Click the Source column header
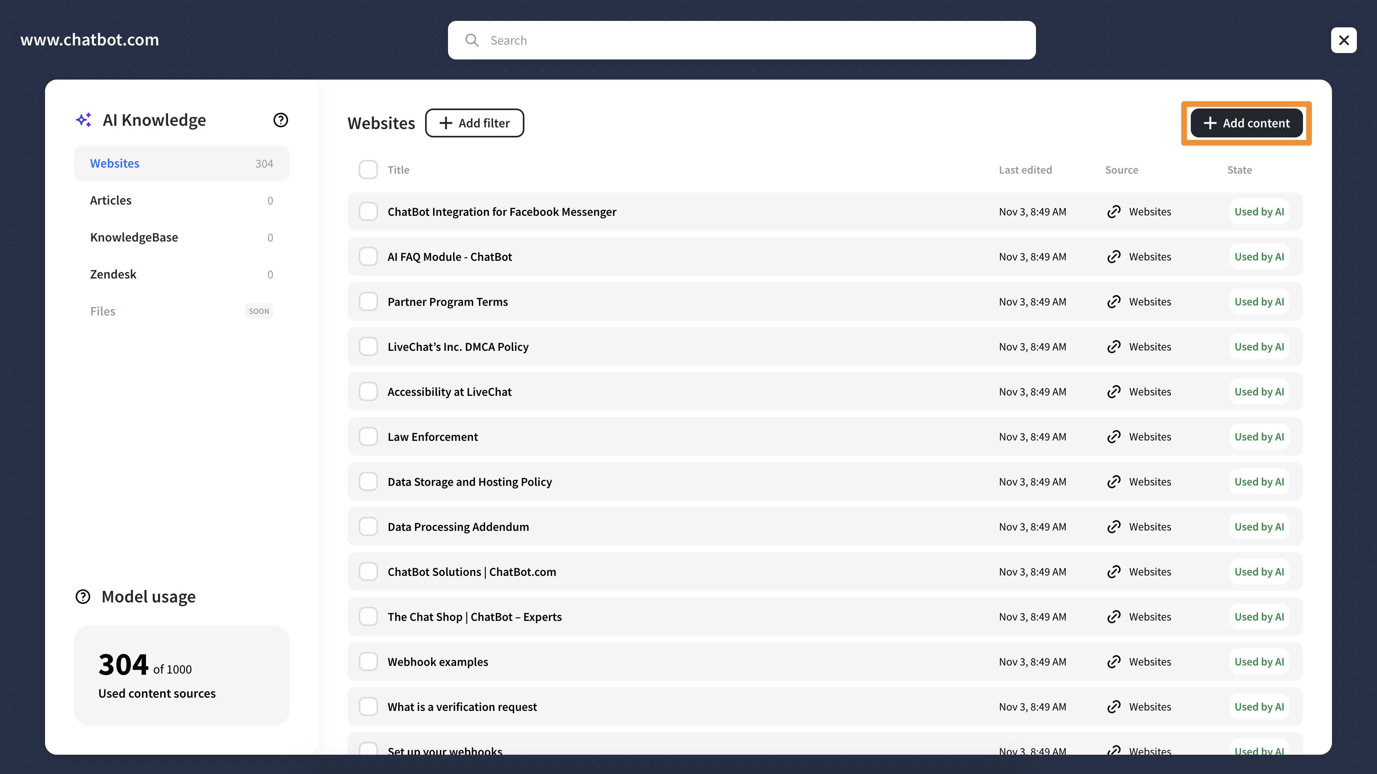 (x=1122, y=170)
